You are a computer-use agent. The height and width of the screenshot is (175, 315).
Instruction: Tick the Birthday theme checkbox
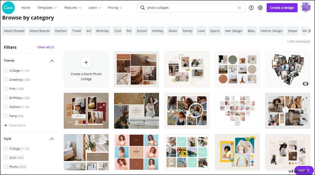point(6,98)
